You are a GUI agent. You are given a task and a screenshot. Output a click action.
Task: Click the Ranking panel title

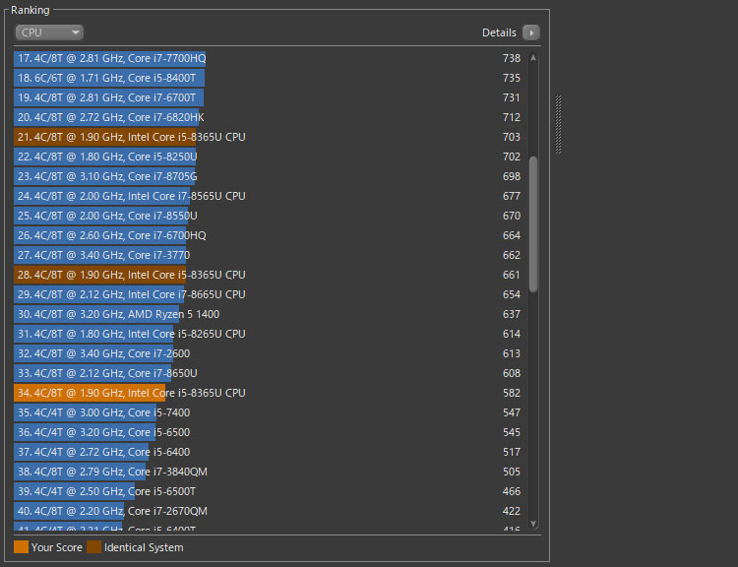[31, 10]
